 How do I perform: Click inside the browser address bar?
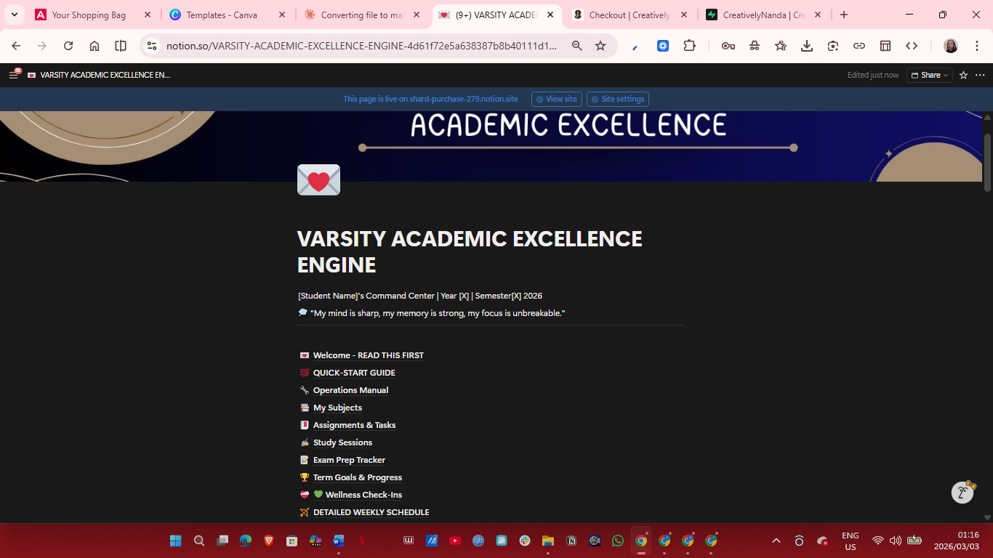click(363, 45)
